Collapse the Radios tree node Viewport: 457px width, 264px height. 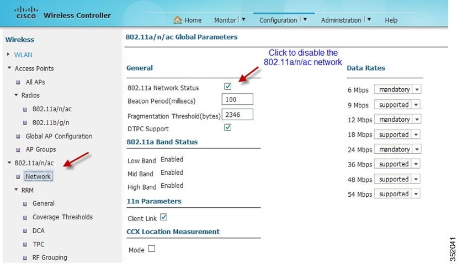tap(17, 95)
